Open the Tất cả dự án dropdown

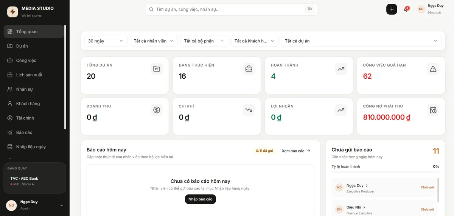361,41
